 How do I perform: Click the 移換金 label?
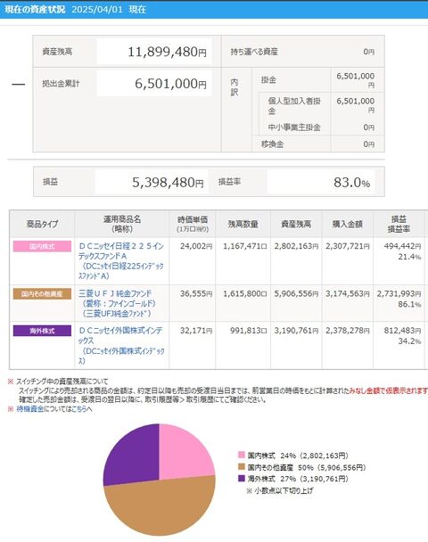click(273, 144)
